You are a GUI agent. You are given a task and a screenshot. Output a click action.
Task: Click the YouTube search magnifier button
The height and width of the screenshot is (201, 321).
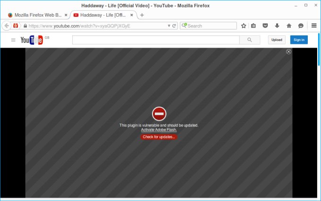coord(250,40)
